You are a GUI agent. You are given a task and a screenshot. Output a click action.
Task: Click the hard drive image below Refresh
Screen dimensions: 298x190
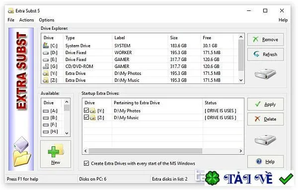point(265,74)
